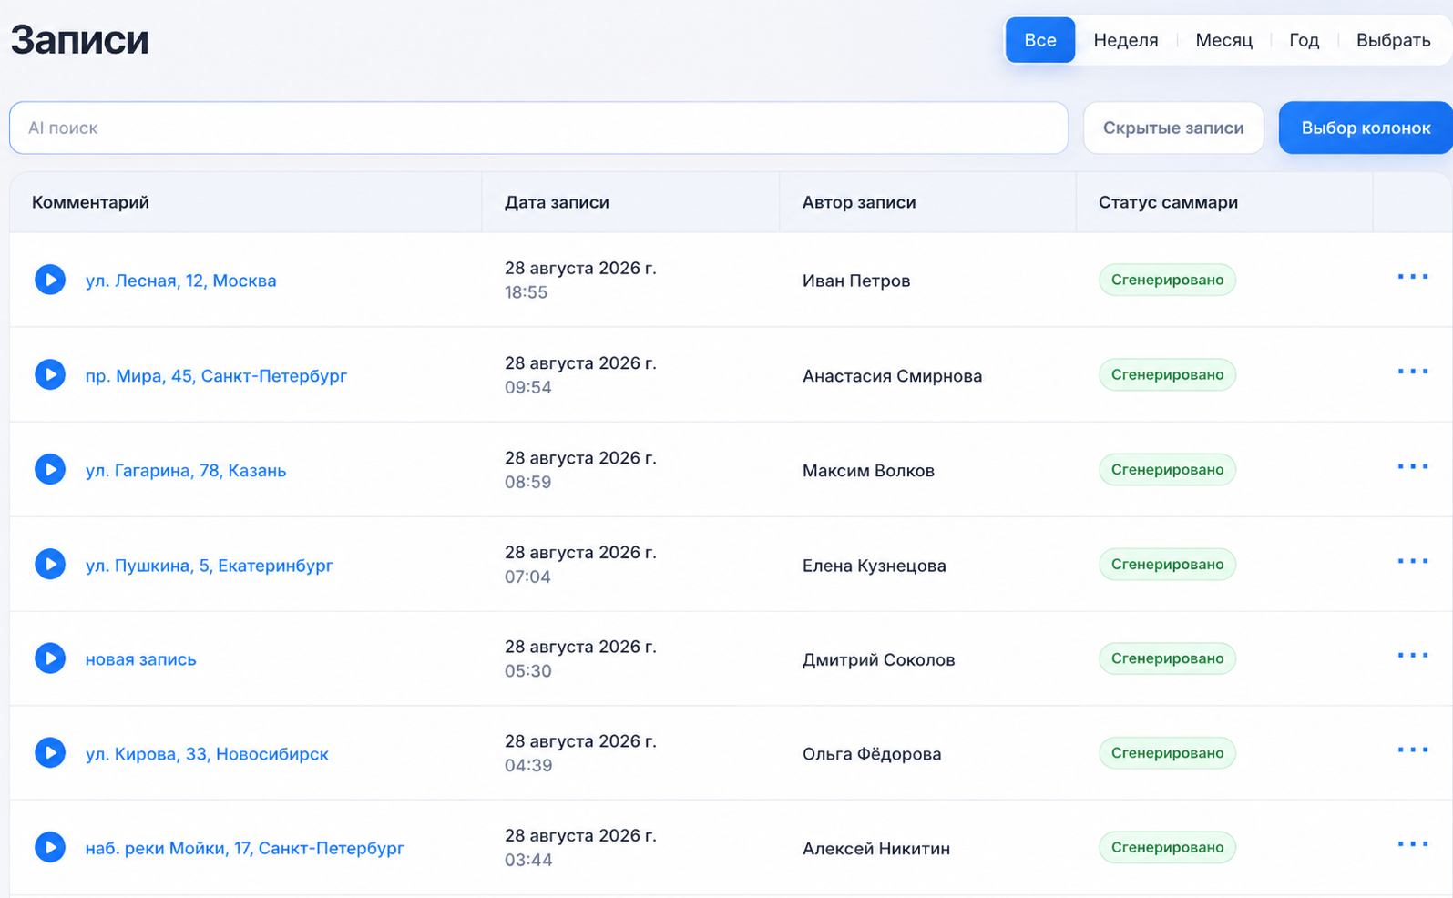This screenshot has width=1453, height=898.
Task: Click the author name Ольга Фёдорова
Action: (x=872, y=754)
